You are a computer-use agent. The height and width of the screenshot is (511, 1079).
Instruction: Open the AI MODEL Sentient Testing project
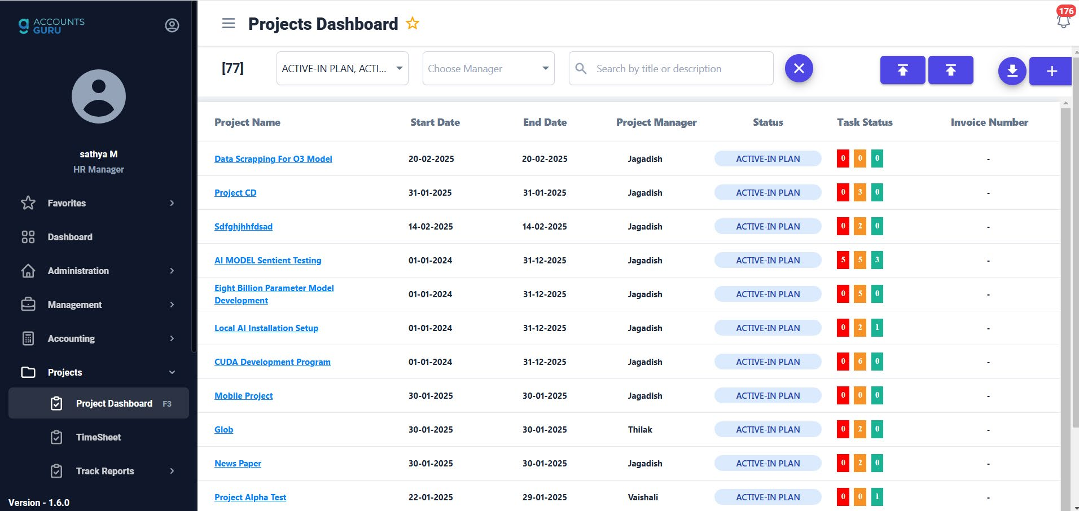[x=268, y=260]
